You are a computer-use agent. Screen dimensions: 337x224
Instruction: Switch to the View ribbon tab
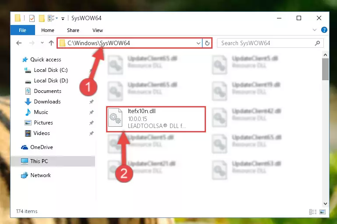98,30
